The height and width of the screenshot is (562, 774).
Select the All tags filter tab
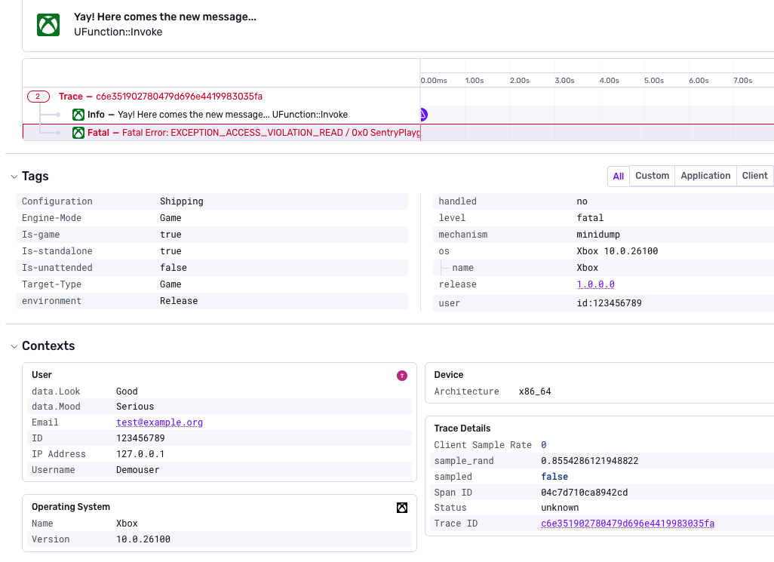click(619, 177)
